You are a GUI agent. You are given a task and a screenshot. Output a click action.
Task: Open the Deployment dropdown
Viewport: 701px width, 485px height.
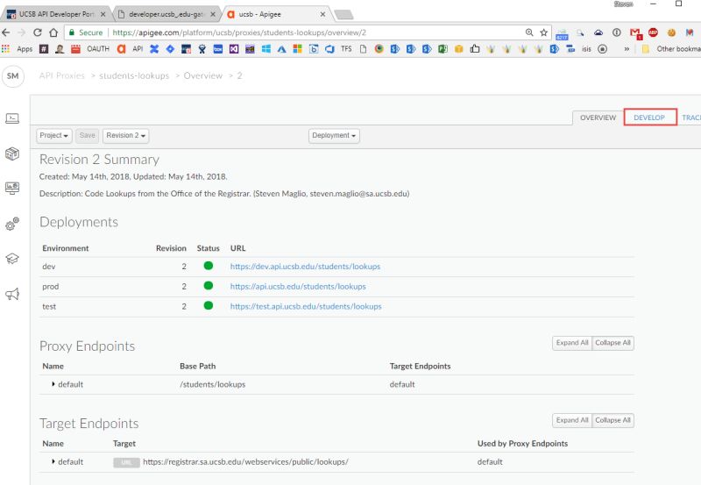tap(334, 136)
